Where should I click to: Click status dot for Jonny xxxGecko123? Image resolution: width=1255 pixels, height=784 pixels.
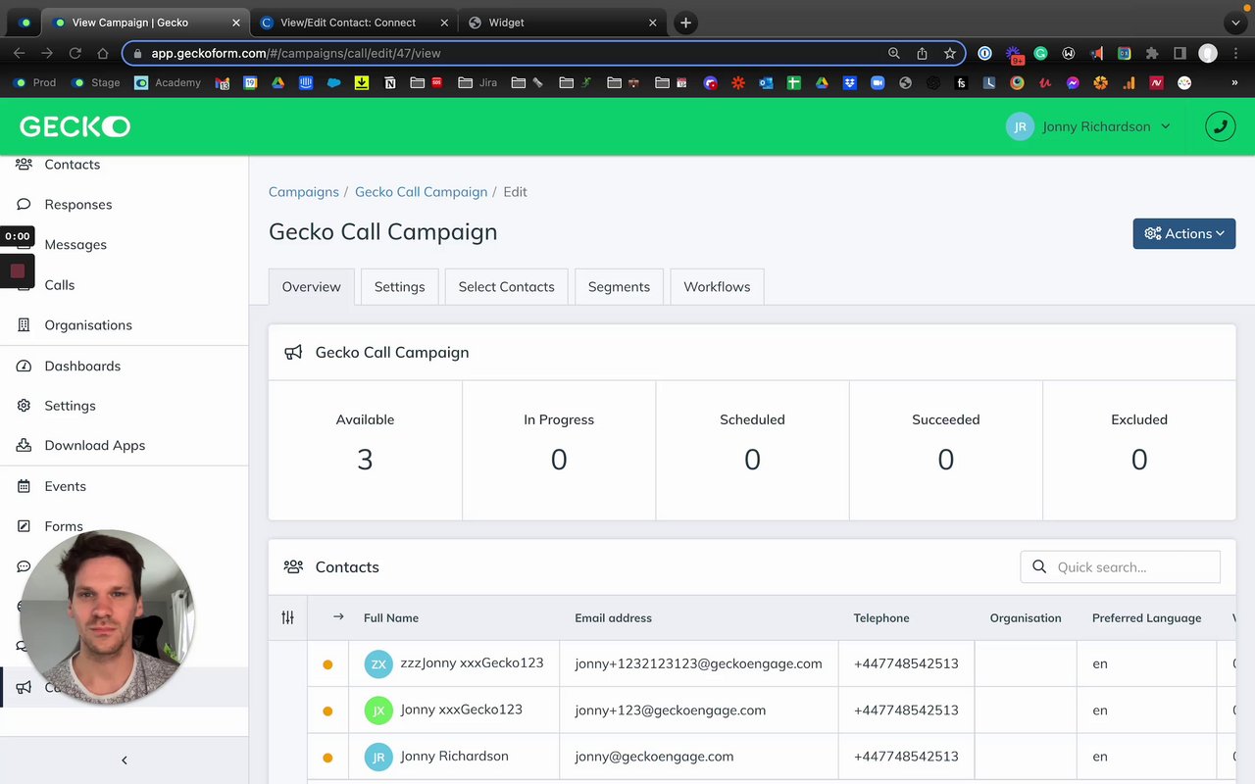pyautogui.click(x=327, y=710)
